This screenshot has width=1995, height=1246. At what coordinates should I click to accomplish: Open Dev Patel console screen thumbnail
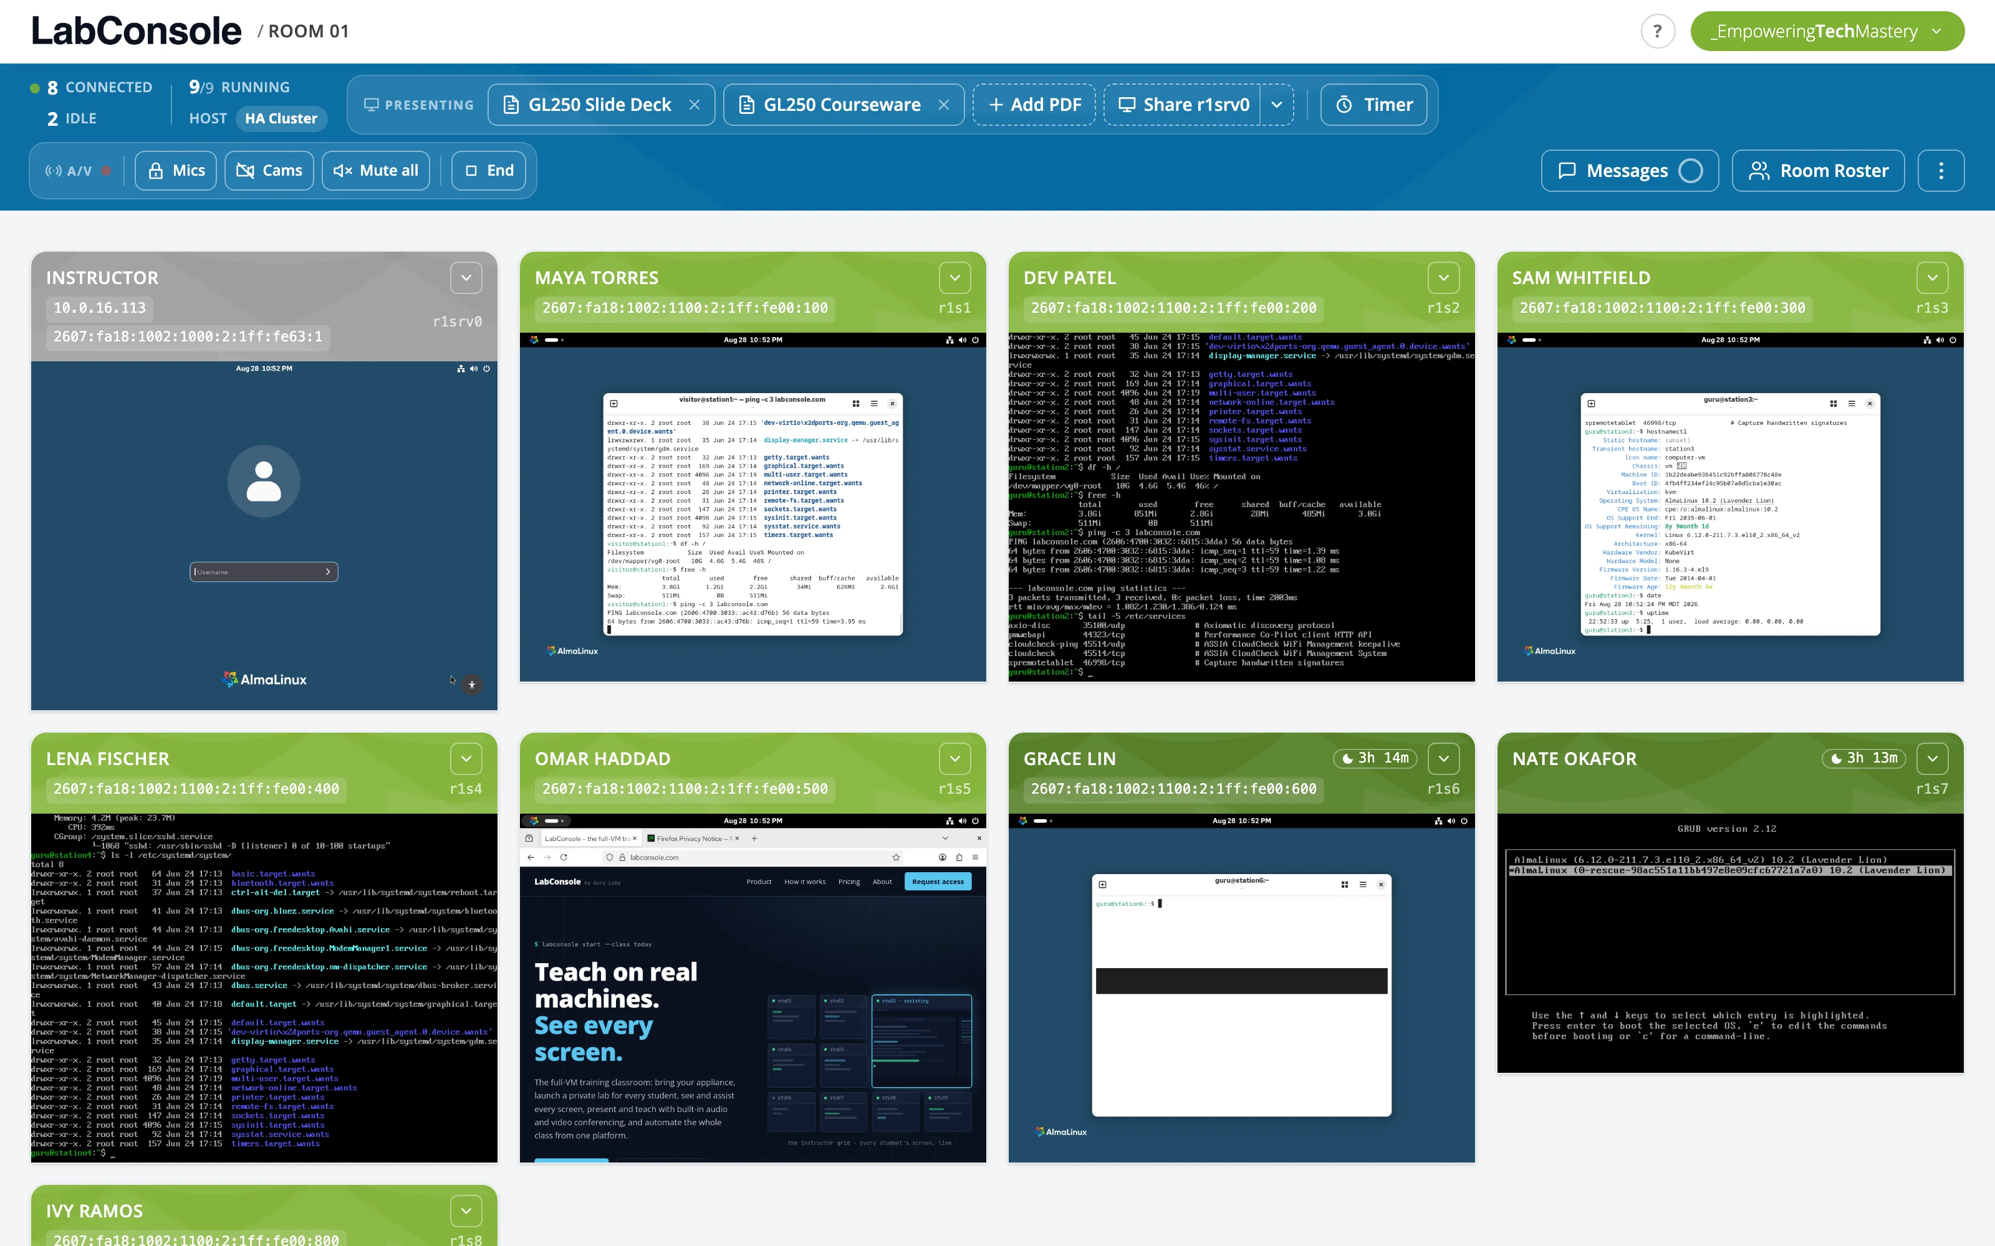click(1241, 508)
